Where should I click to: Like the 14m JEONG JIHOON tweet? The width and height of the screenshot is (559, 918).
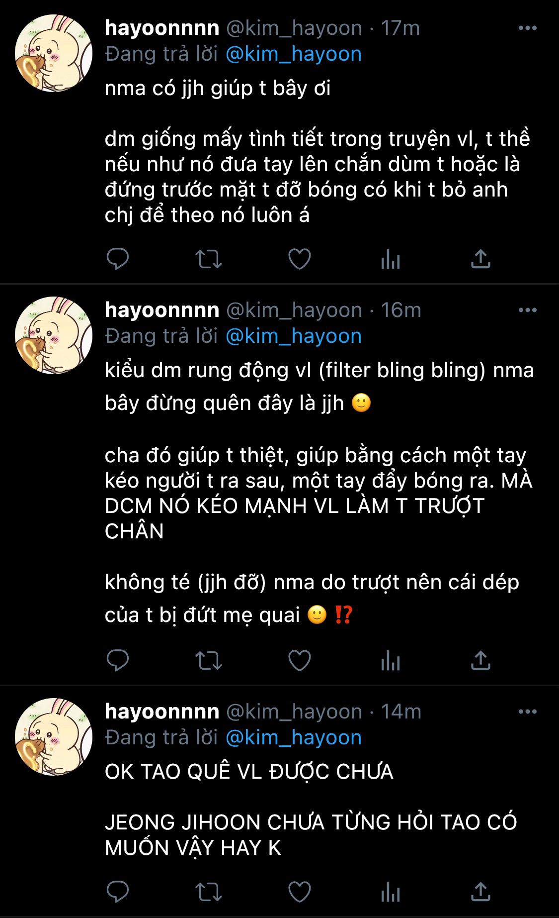click(x=300, y=892)
